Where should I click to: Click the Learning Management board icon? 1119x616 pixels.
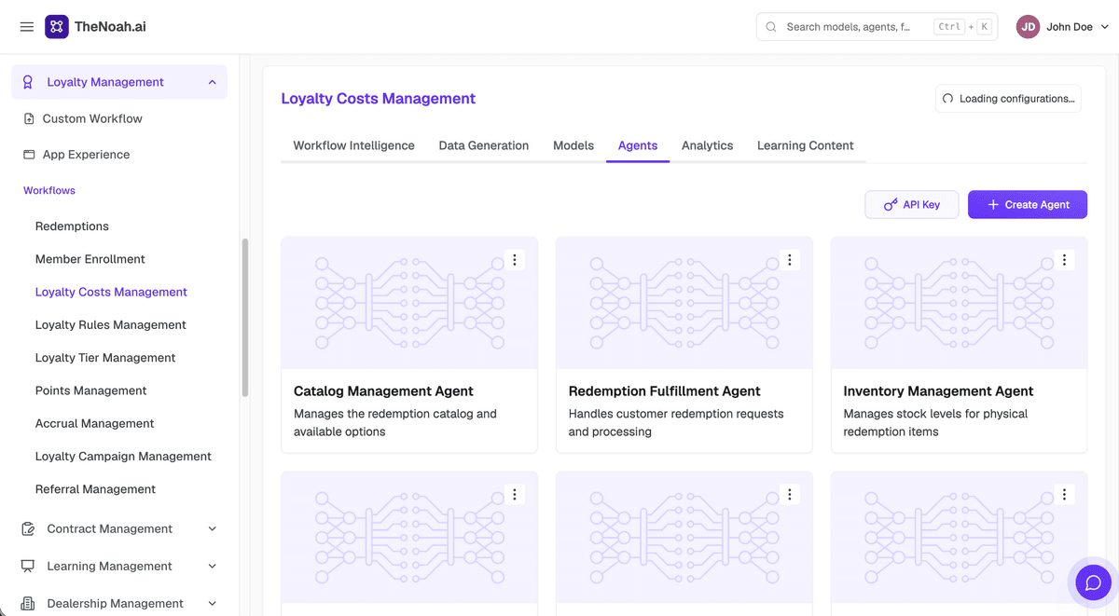point(28,566)
